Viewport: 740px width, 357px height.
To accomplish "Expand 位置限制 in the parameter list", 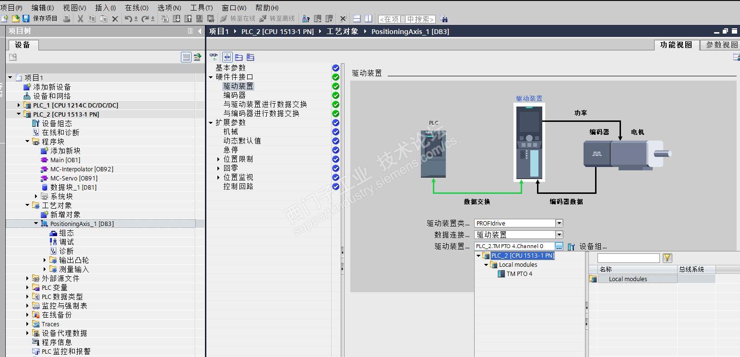I will (x=219, y=159).
